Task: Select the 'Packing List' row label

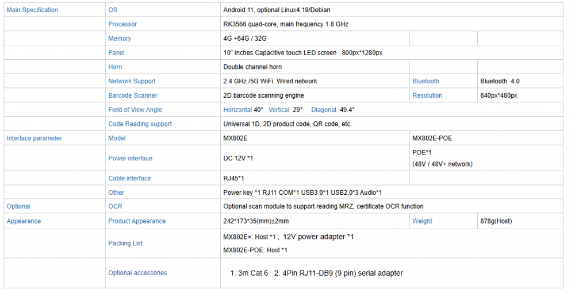Action: coord(125,243)
